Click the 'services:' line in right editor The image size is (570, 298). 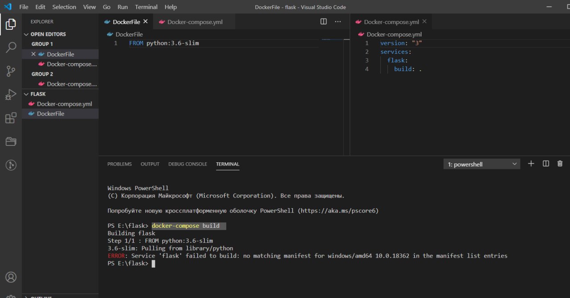(x=395, y=52)
